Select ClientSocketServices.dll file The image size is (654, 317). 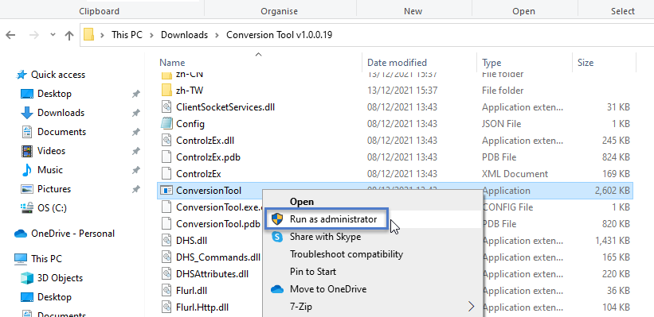point(225,107)
